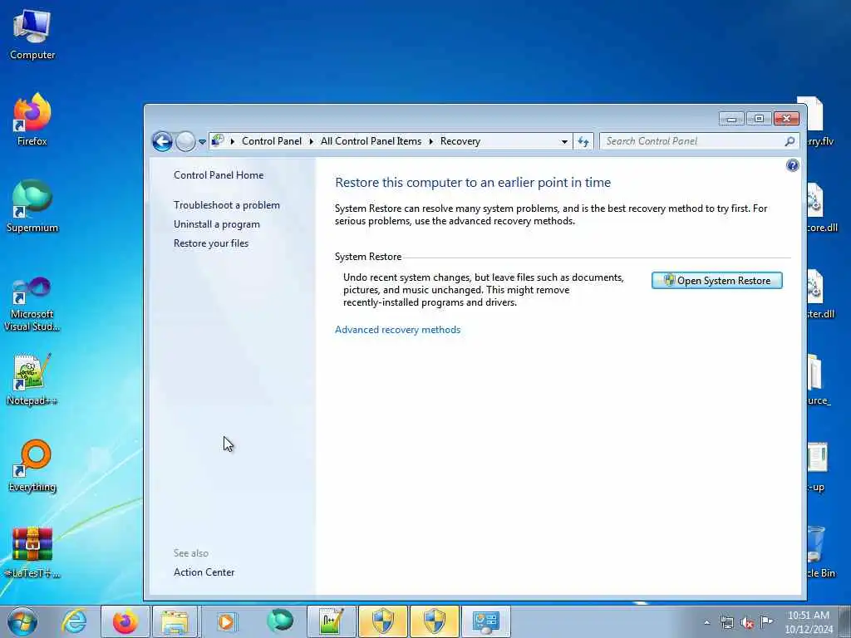Open the Action Center flag in tray
Image resolution: width=851 pixels, height=638 pixels.
click(766, 621)
